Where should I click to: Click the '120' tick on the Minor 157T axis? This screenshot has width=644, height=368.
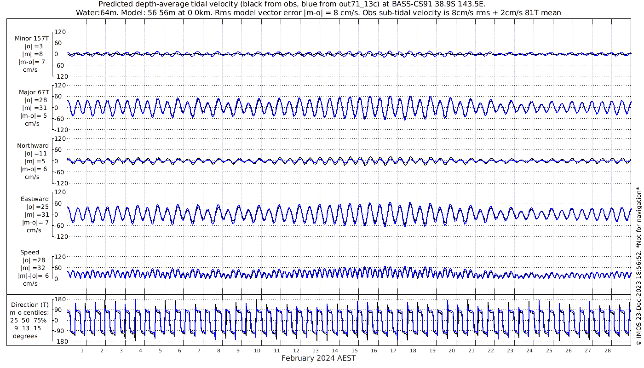(x=61, y=32)
